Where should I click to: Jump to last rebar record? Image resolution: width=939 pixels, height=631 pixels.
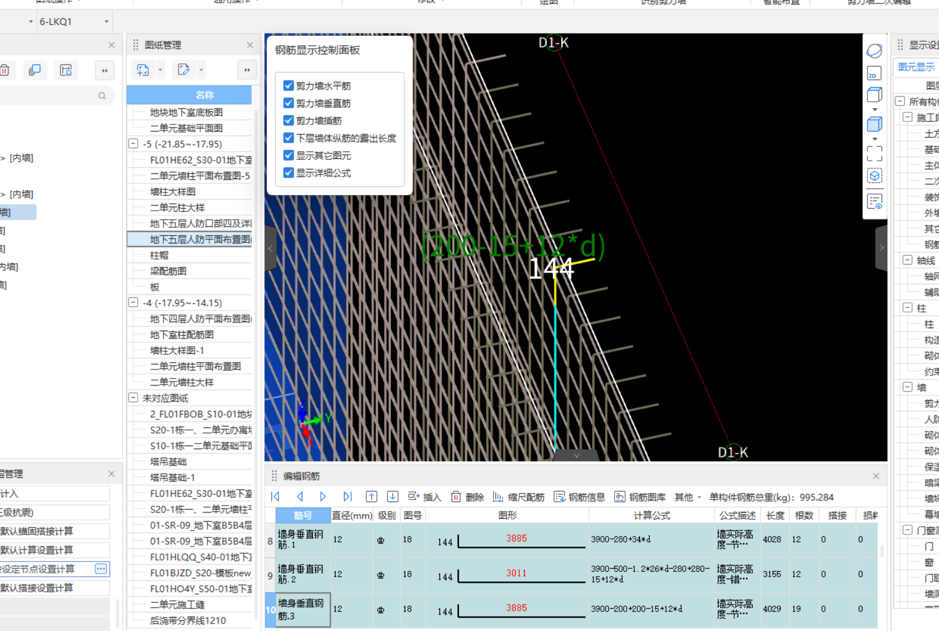pyautogui.click(x=347, y=497)
